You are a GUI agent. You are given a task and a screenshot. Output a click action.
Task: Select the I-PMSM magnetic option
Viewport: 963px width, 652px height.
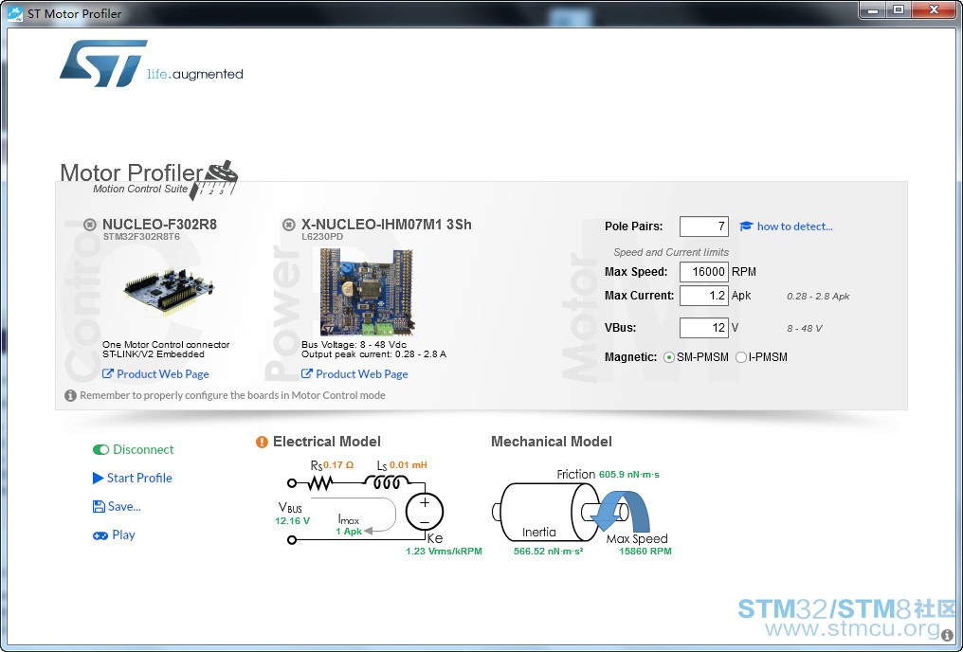pyautogui.click(x=741, y=357)
